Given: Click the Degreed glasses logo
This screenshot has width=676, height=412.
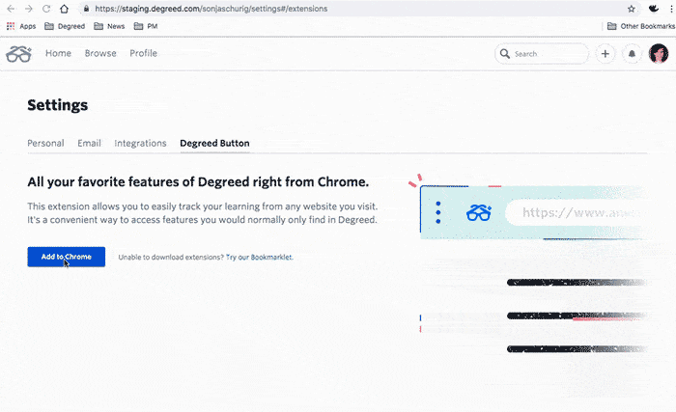Looking at the screenshot, I should coord(18,54).
